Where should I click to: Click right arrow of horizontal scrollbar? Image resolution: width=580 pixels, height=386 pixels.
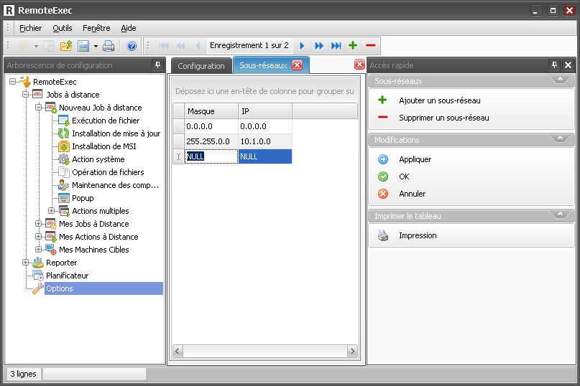(352, 351)
